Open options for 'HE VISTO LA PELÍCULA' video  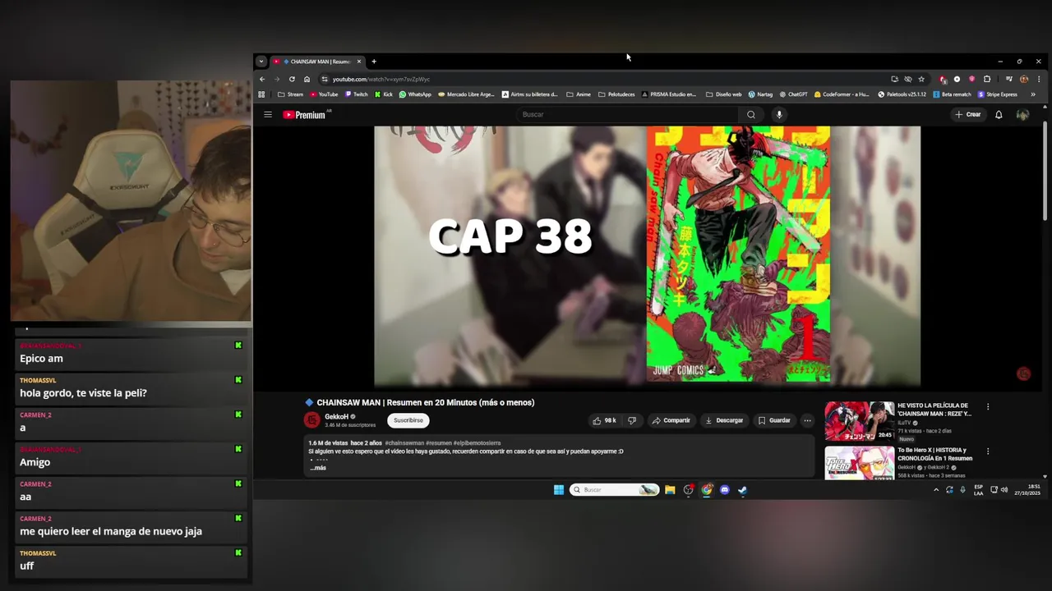pos(988,406)
